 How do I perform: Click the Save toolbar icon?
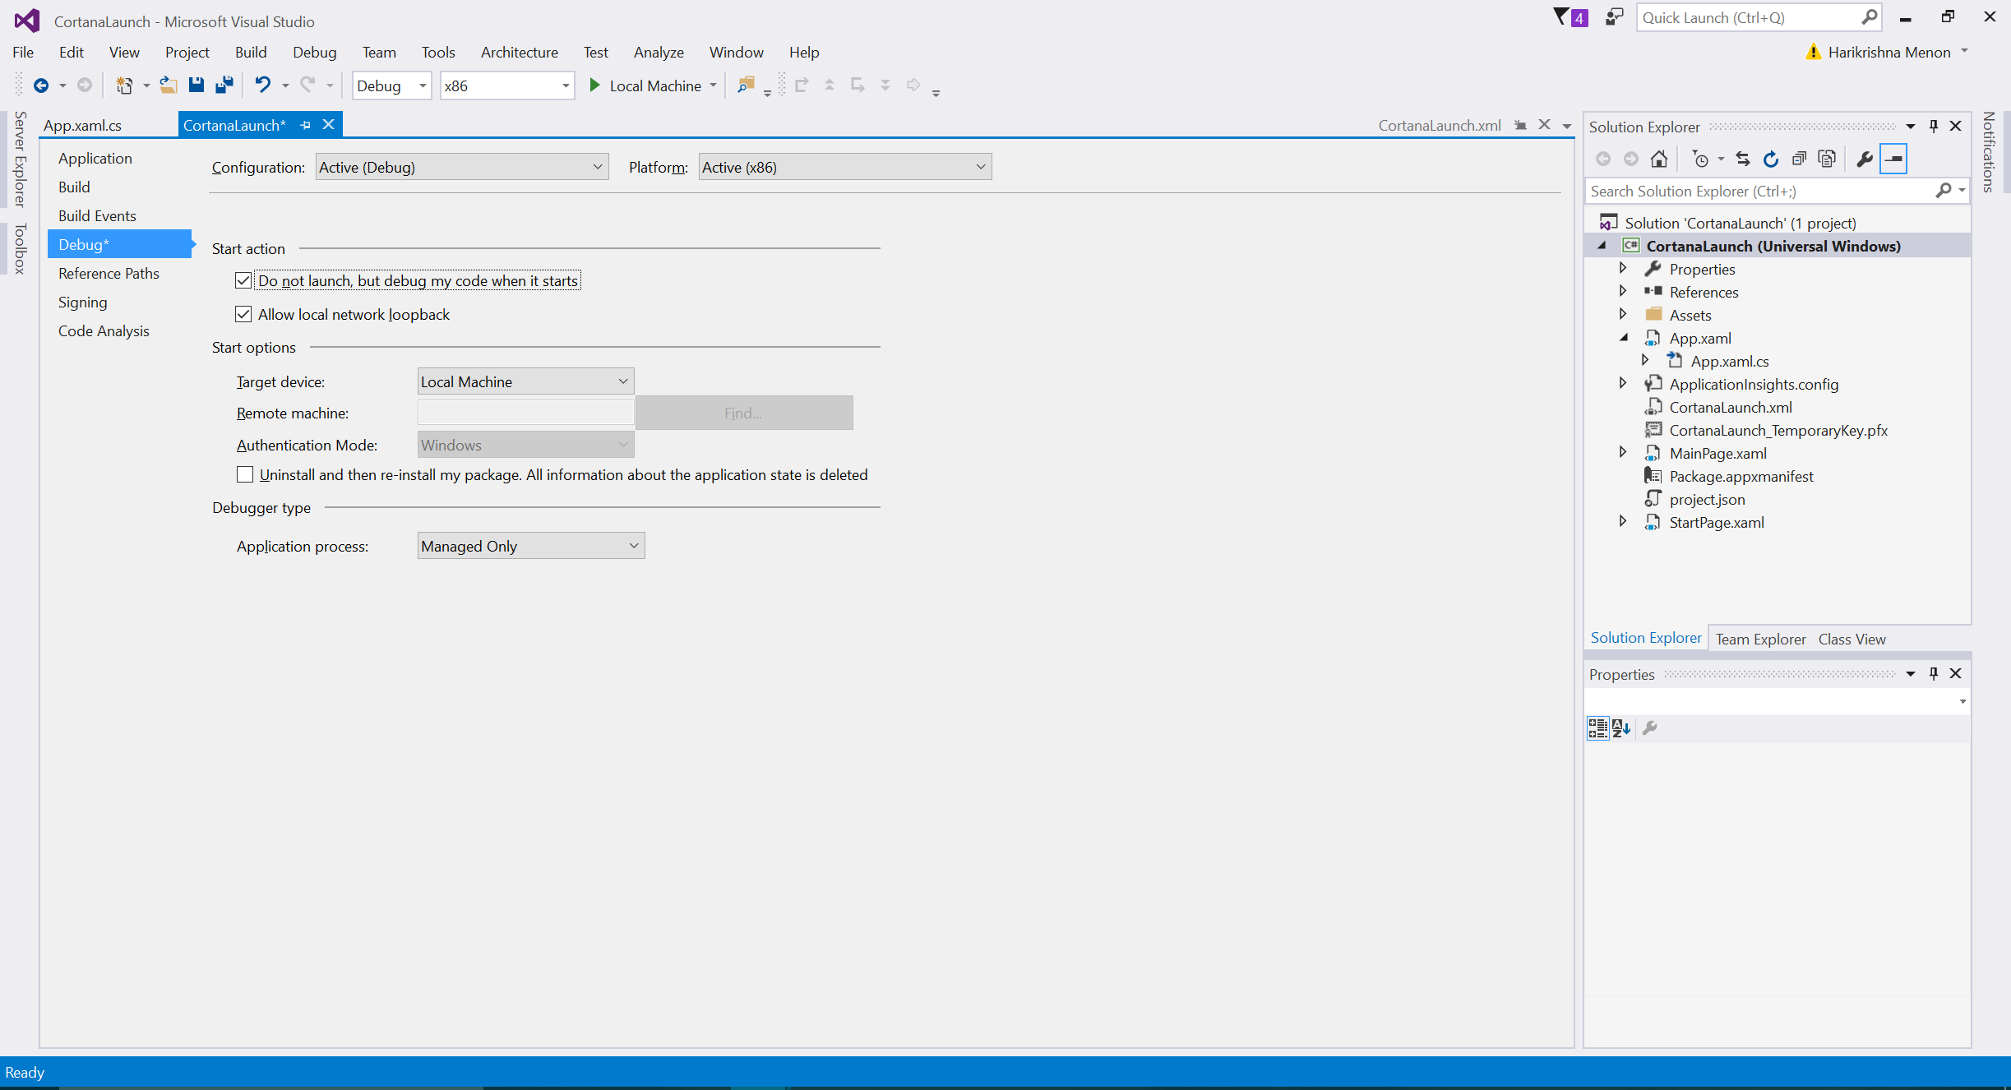(x=196, y=85)
